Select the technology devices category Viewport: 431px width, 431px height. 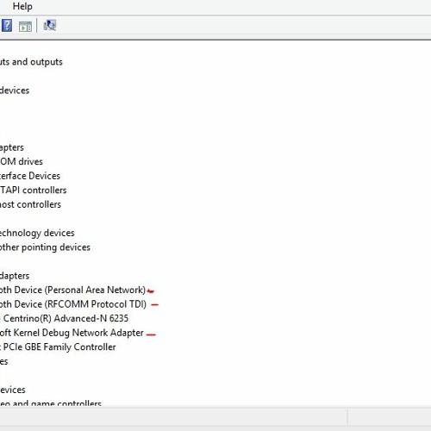pos(37,233)
